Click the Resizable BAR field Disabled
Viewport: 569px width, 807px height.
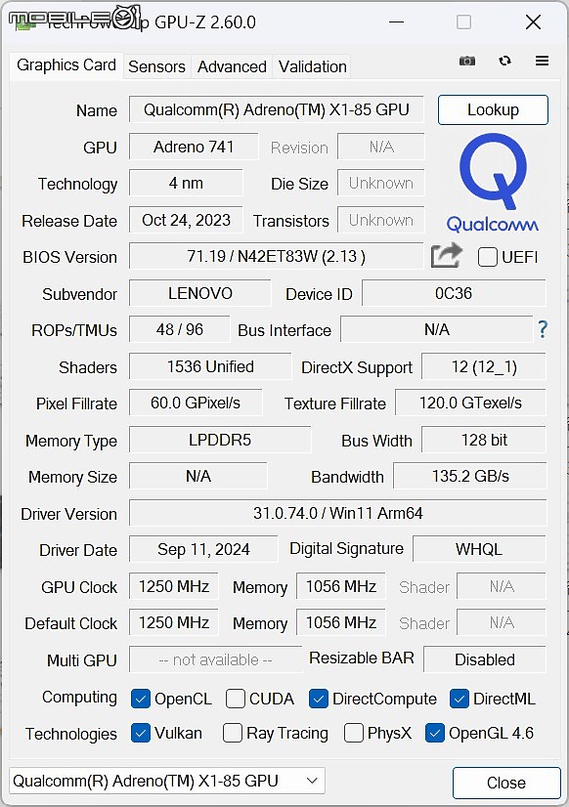pos(485,659)
